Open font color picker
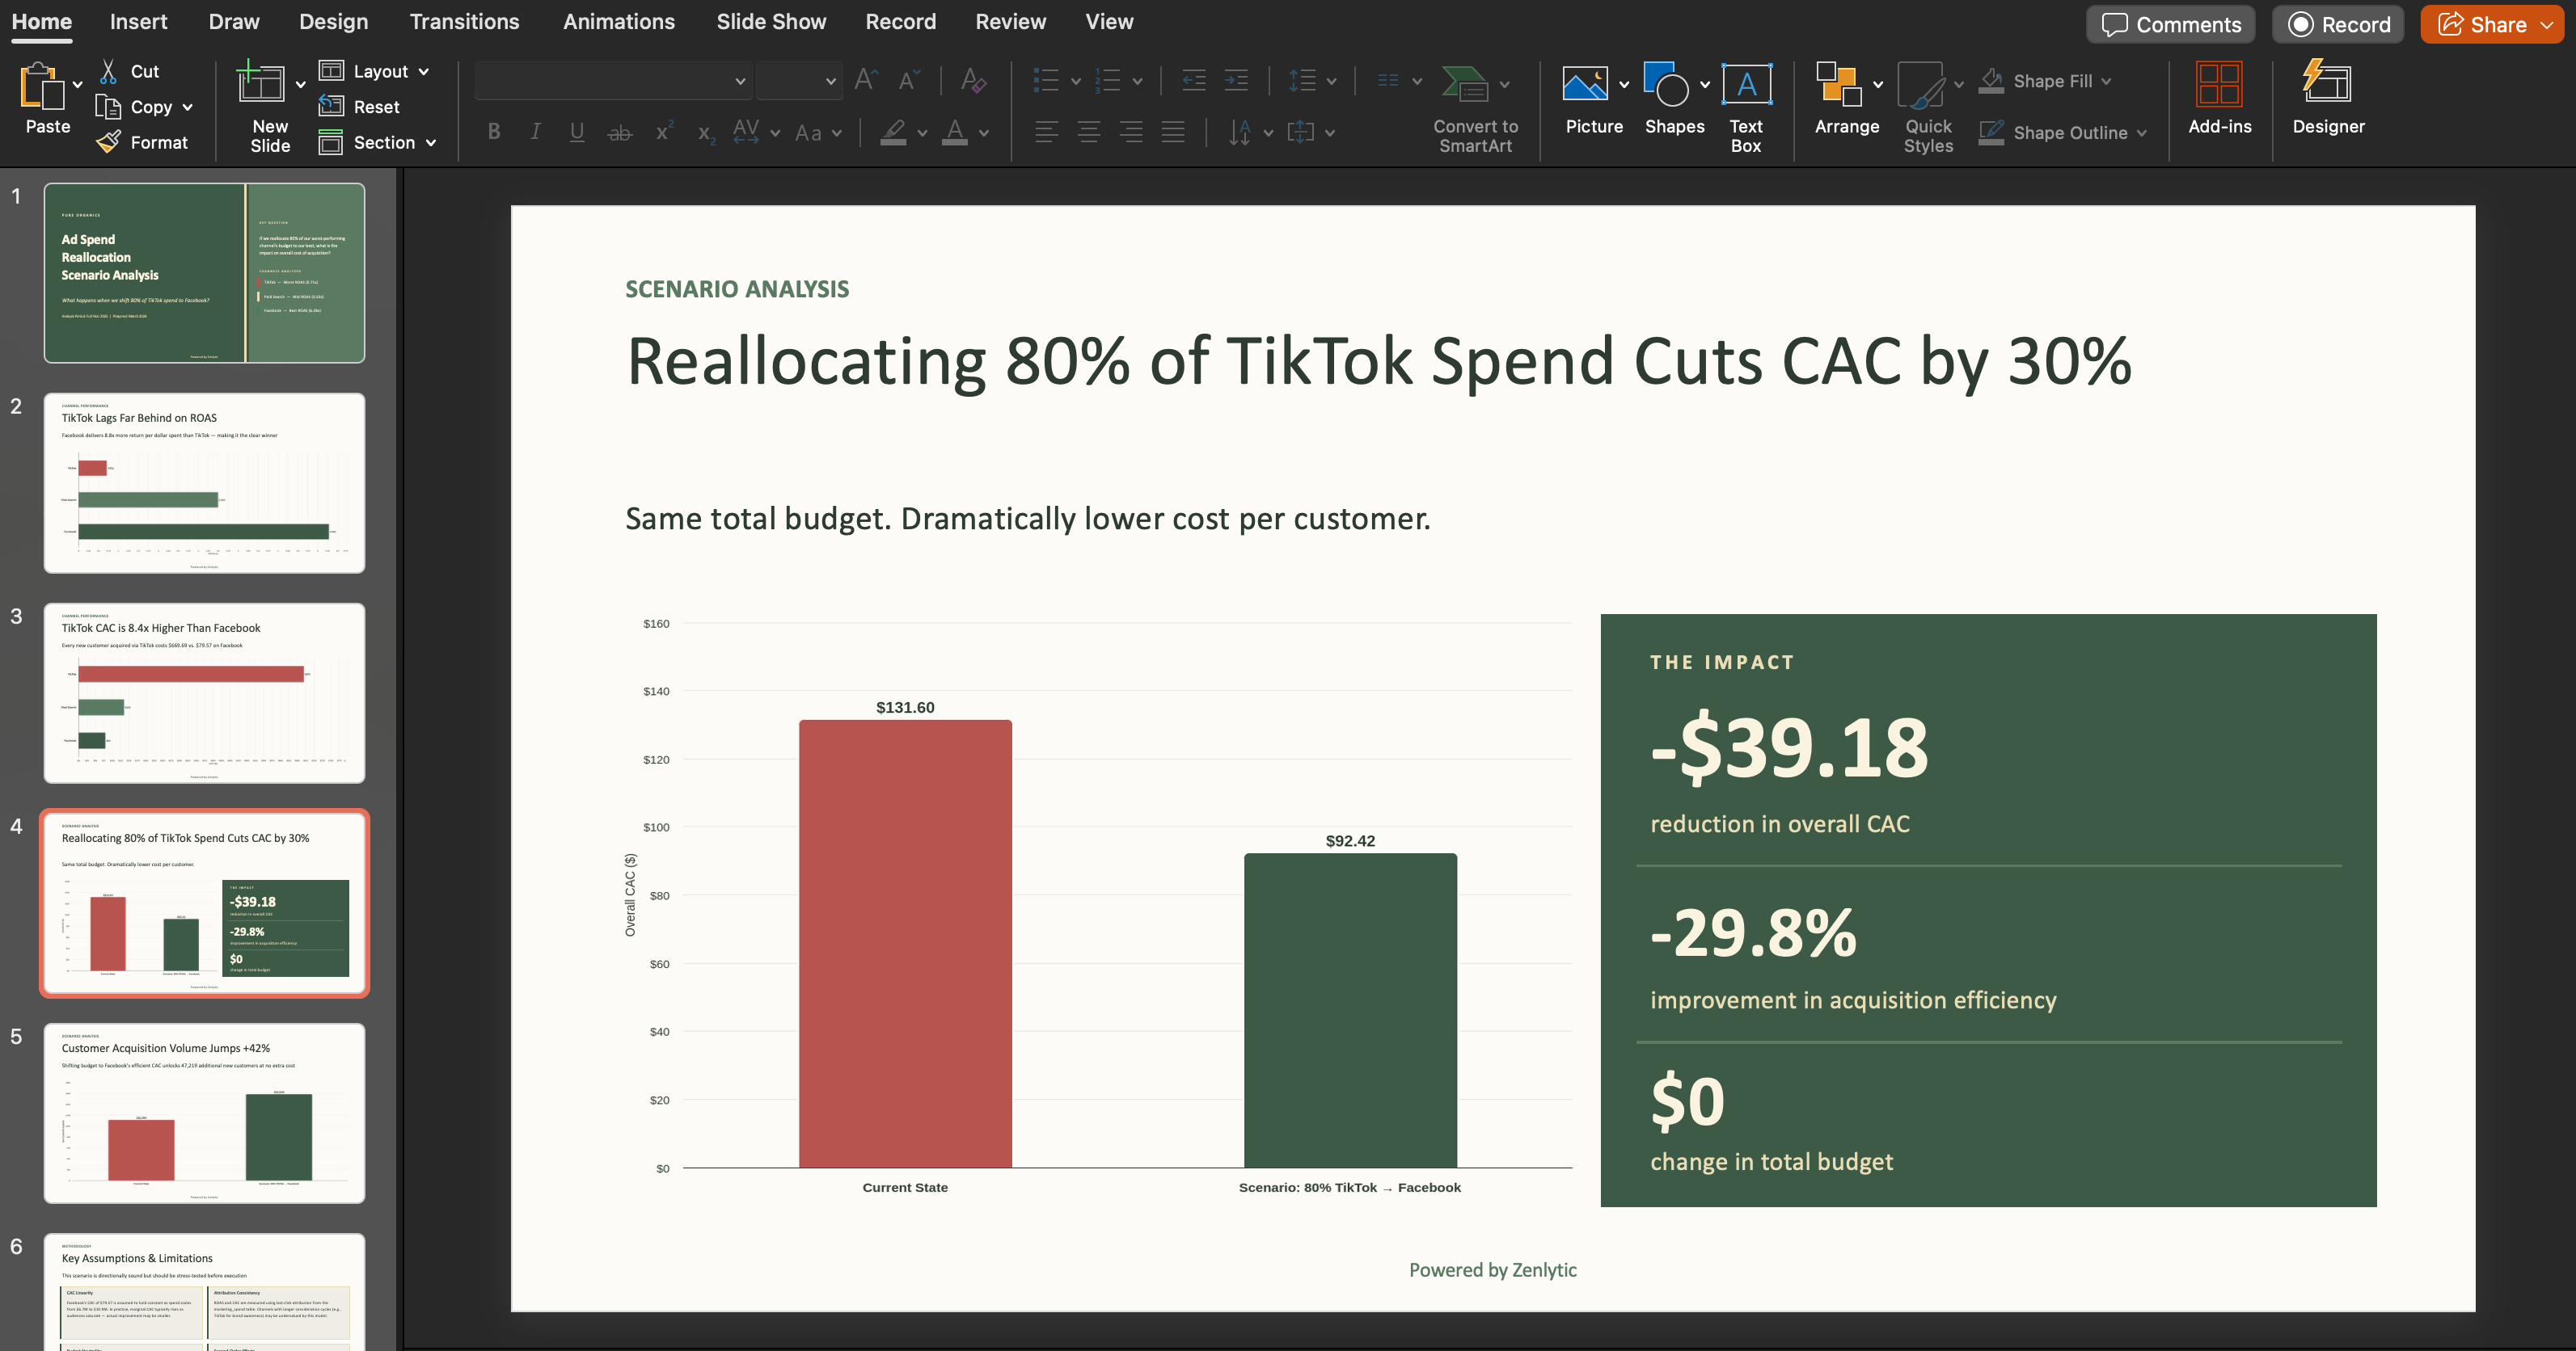The image size is (2576, 1351). [x=984, y=132]
